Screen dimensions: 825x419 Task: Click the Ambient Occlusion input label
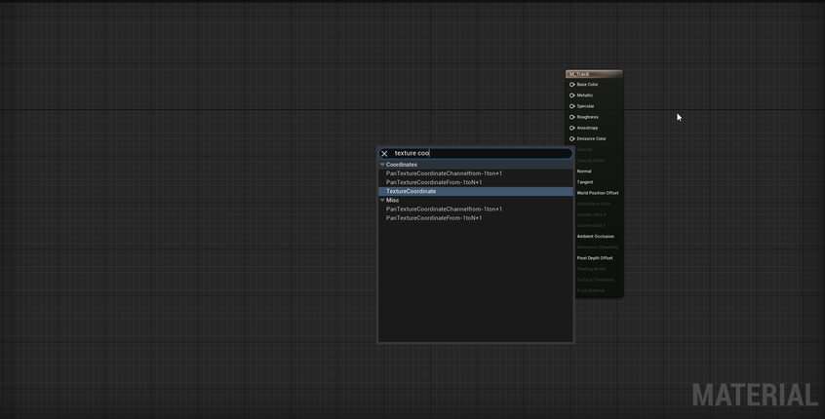[595, 236]
